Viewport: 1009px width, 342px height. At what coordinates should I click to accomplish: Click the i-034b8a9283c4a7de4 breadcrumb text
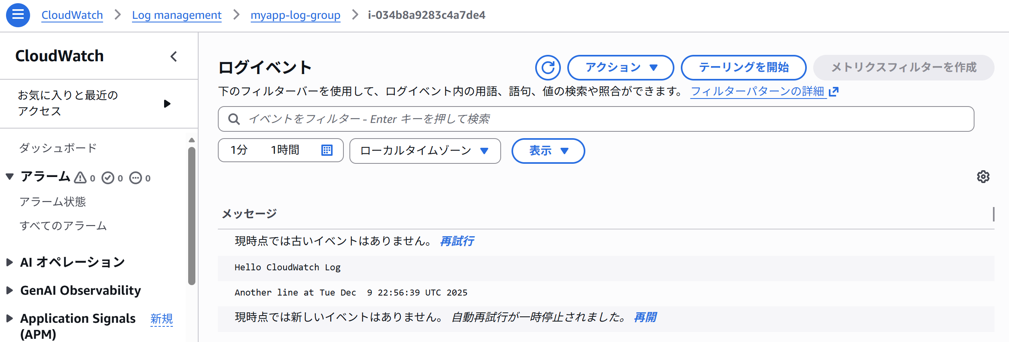[426, 15]
